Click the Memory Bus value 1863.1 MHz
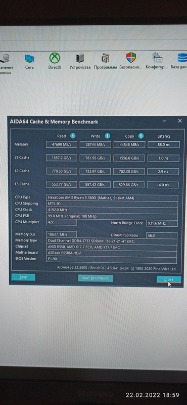 [x=61, y=234]
